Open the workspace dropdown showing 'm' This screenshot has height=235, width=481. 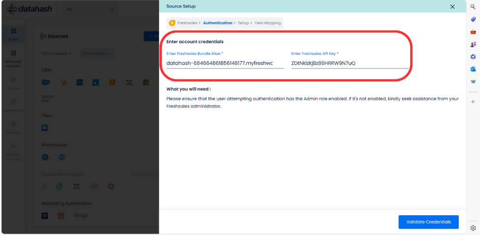(90, 9)
